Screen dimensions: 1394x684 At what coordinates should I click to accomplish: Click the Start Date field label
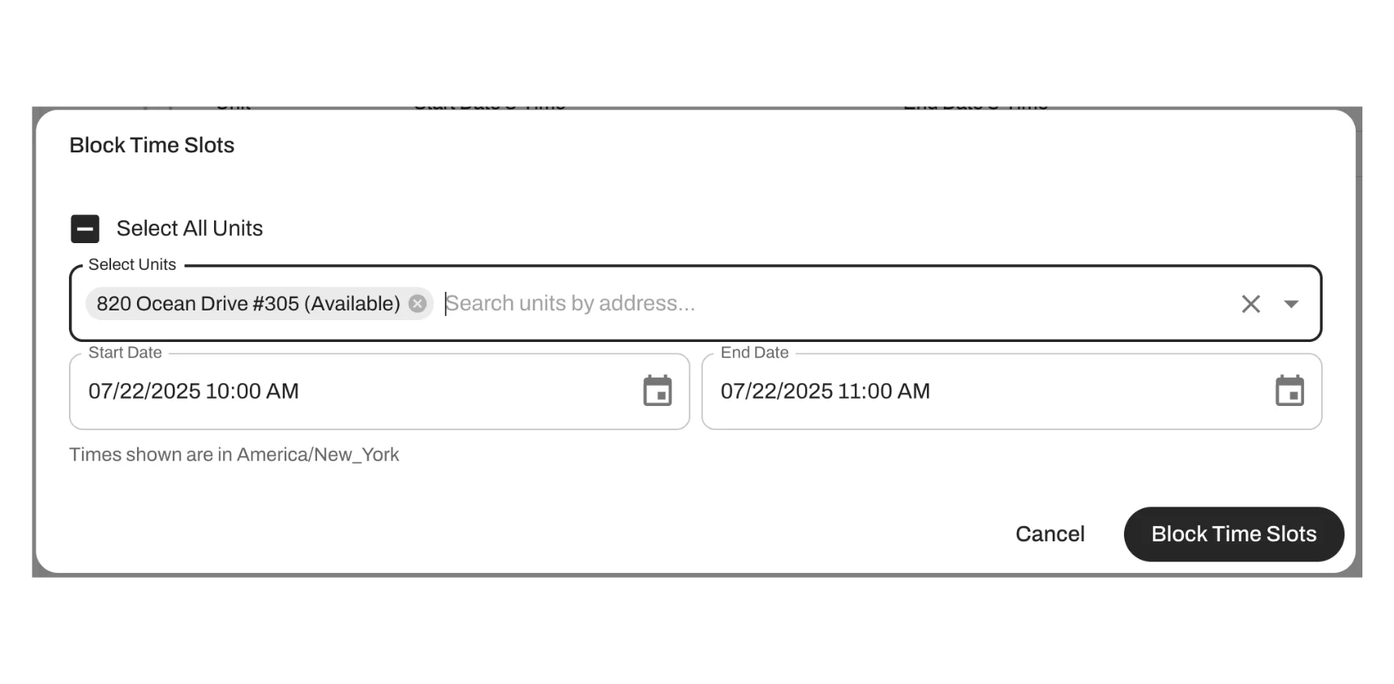coord(125,353)
